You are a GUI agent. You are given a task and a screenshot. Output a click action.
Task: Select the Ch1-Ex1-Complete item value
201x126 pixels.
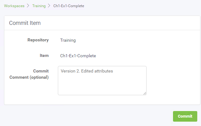point(78,56)
